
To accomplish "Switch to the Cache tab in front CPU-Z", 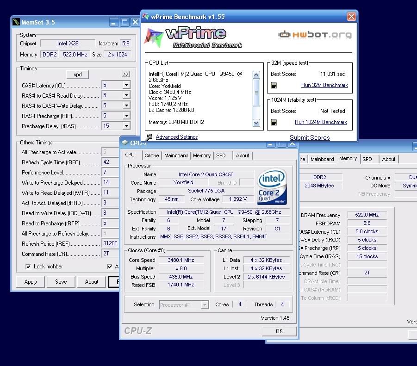I will click(x=152, y=155).
